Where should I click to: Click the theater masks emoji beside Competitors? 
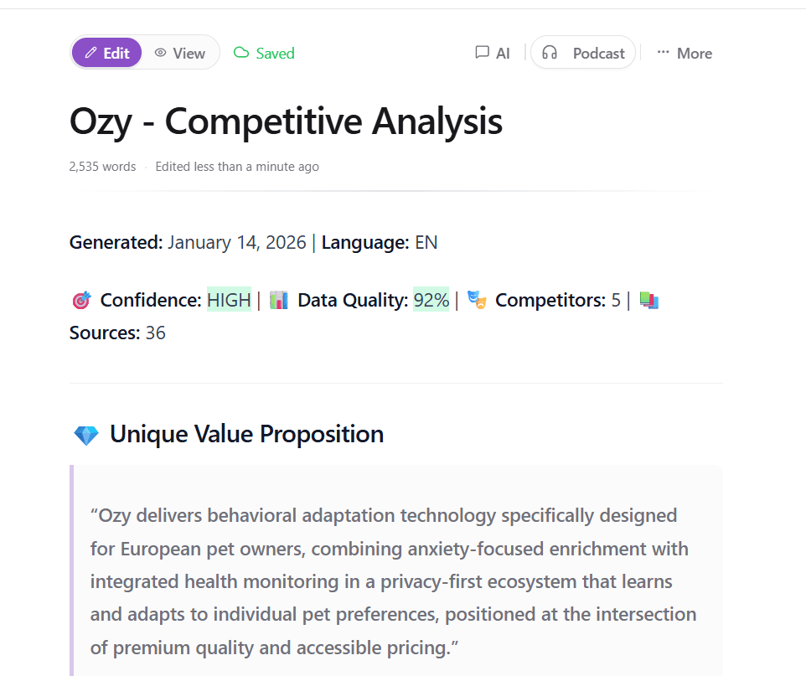(477, 300)
